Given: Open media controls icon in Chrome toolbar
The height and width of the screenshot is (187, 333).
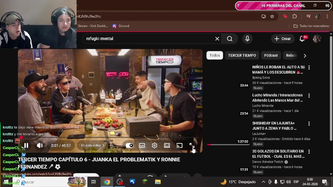Looking at the screenshot, I should 309,16.
